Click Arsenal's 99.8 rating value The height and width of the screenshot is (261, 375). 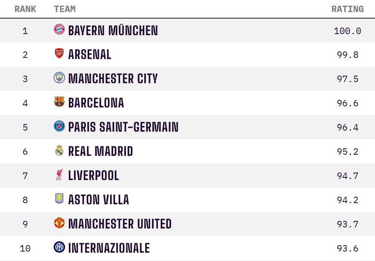347,55
